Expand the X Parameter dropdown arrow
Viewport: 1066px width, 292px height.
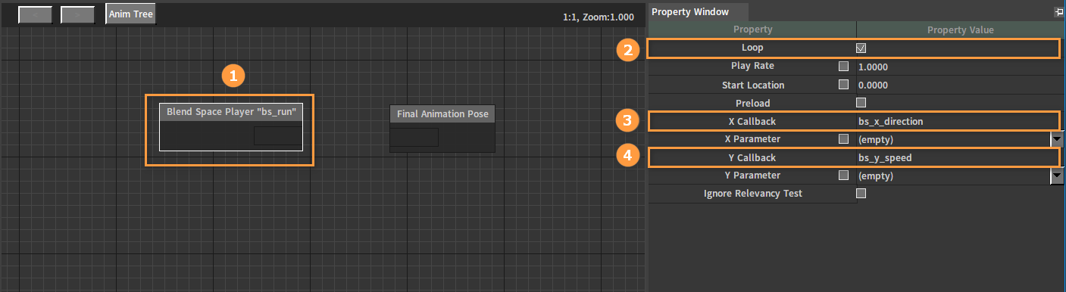point(1058,139)
